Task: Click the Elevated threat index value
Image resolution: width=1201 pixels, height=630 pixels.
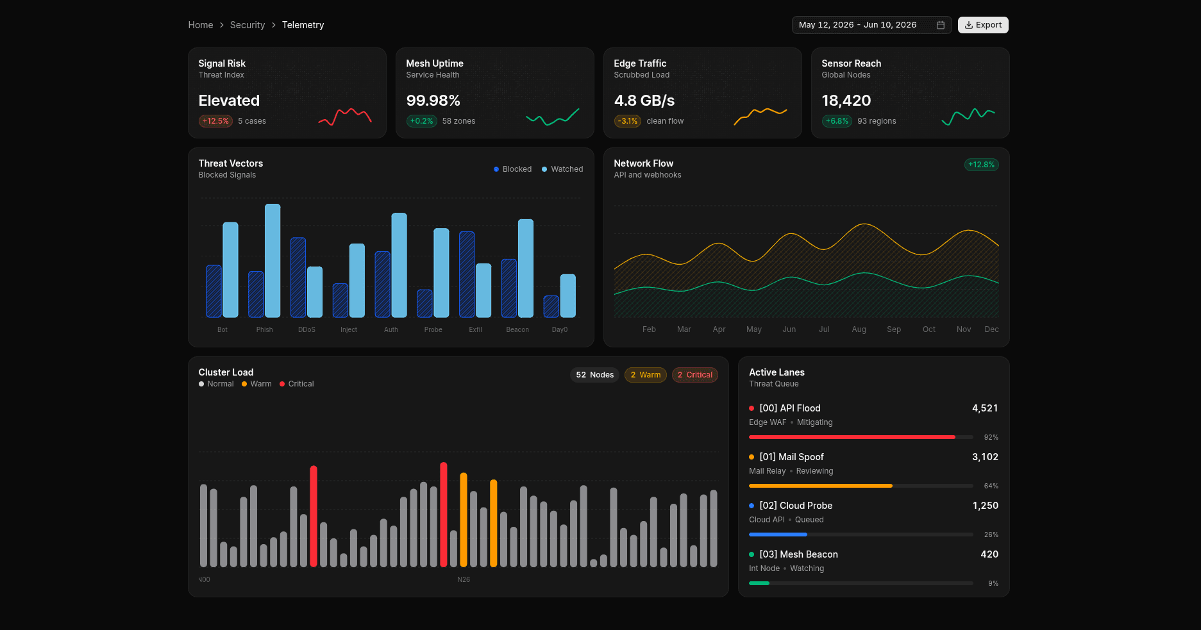Action: click(x=229, y=101)
